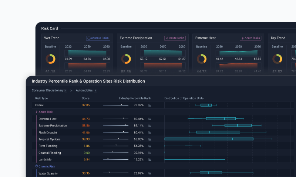Click the Risk Type column header
296x177 pixels.
click(x=41, y=98)
